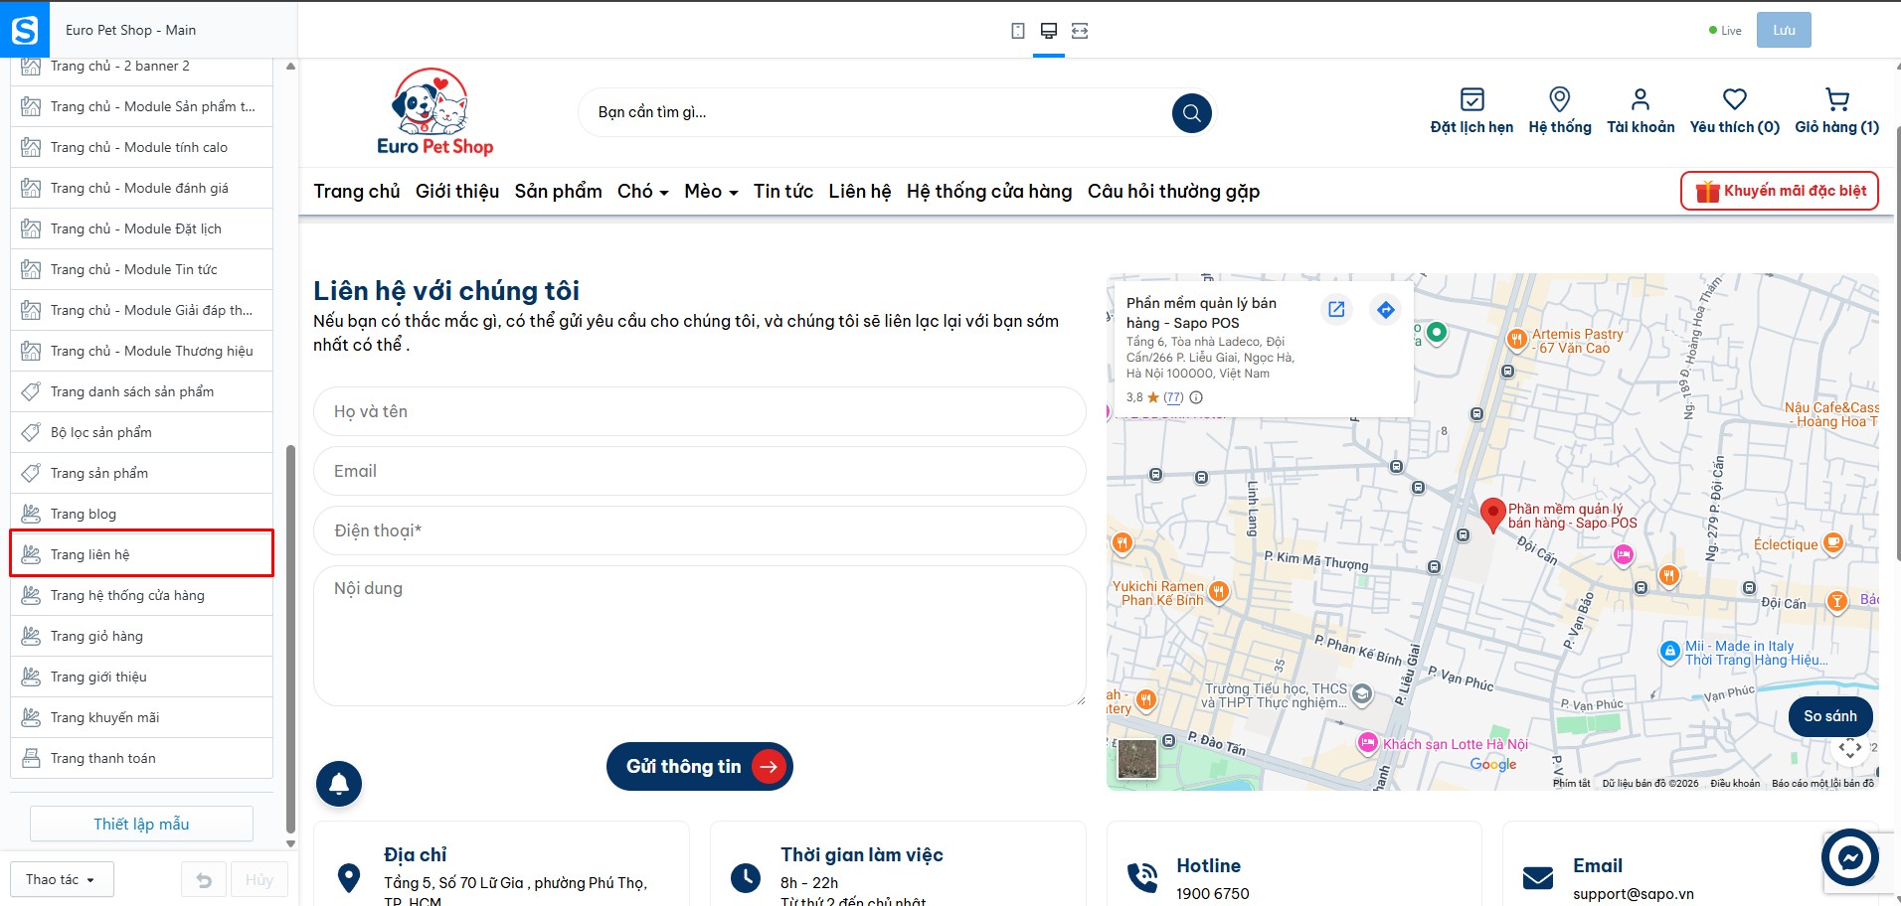
Task: Click the Thiết lập mẫu button
Action: click(141, 824)
